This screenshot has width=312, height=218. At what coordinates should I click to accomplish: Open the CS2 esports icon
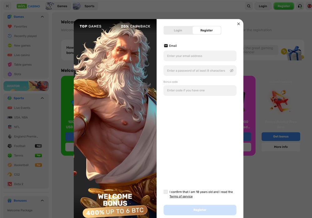click(9, 174)
